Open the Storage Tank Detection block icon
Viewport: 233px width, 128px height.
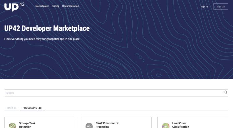(x=12, y=125)
